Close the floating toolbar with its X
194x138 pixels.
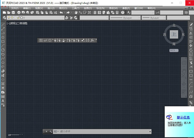coord(96,39)
